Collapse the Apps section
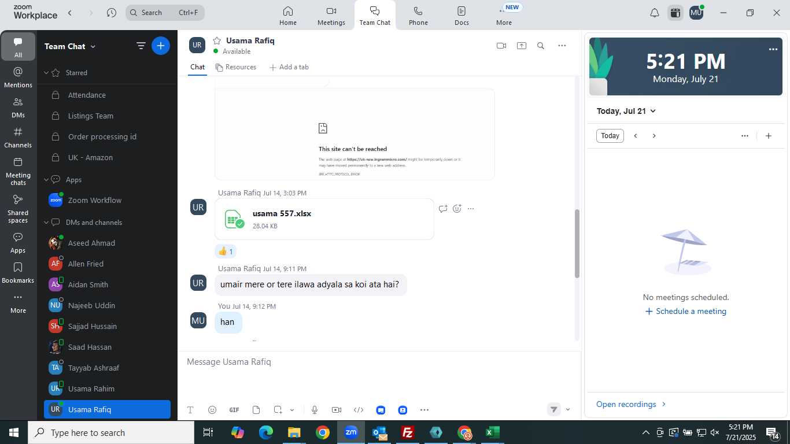 pyautogui.click(x=46, y=180)
